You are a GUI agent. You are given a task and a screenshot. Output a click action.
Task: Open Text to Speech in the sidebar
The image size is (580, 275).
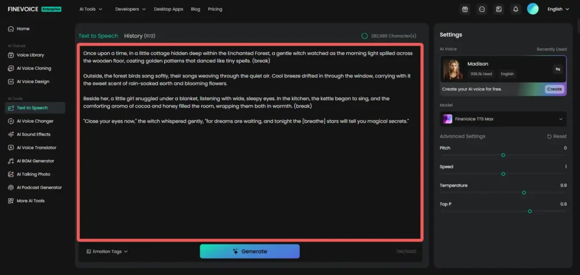[35, 108]
